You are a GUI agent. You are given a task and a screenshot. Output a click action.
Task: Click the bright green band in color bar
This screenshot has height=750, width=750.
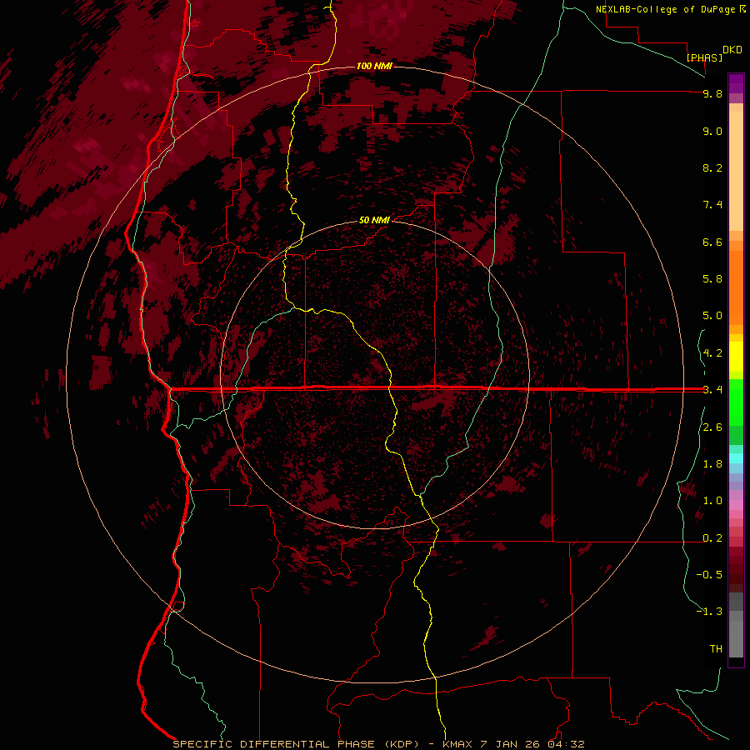click(736, 402)
